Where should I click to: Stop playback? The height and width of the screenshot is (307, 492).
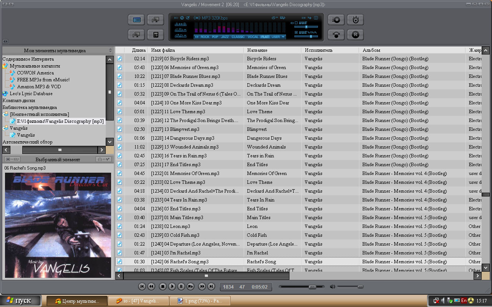tap(163, 286)
